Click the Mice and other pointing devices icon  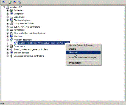[x=11, y=33]
